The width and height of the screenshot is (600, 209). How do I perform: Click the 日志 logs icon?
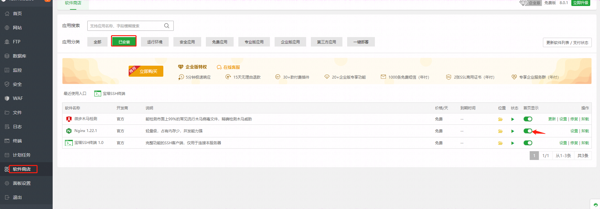[x=7, y=127]
